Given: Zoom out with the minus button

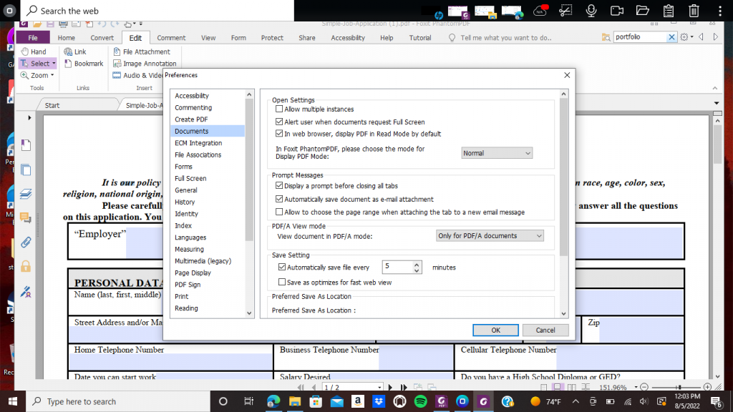Looking at the screenshot, I should point(644,387).
